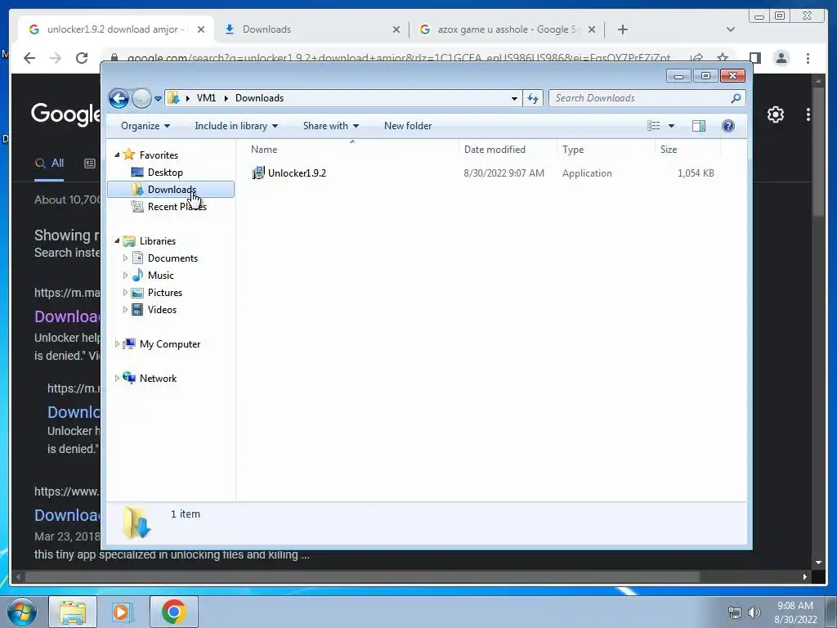Open the Share with menu
837x628 pixels.
click(x=331, y=126)
